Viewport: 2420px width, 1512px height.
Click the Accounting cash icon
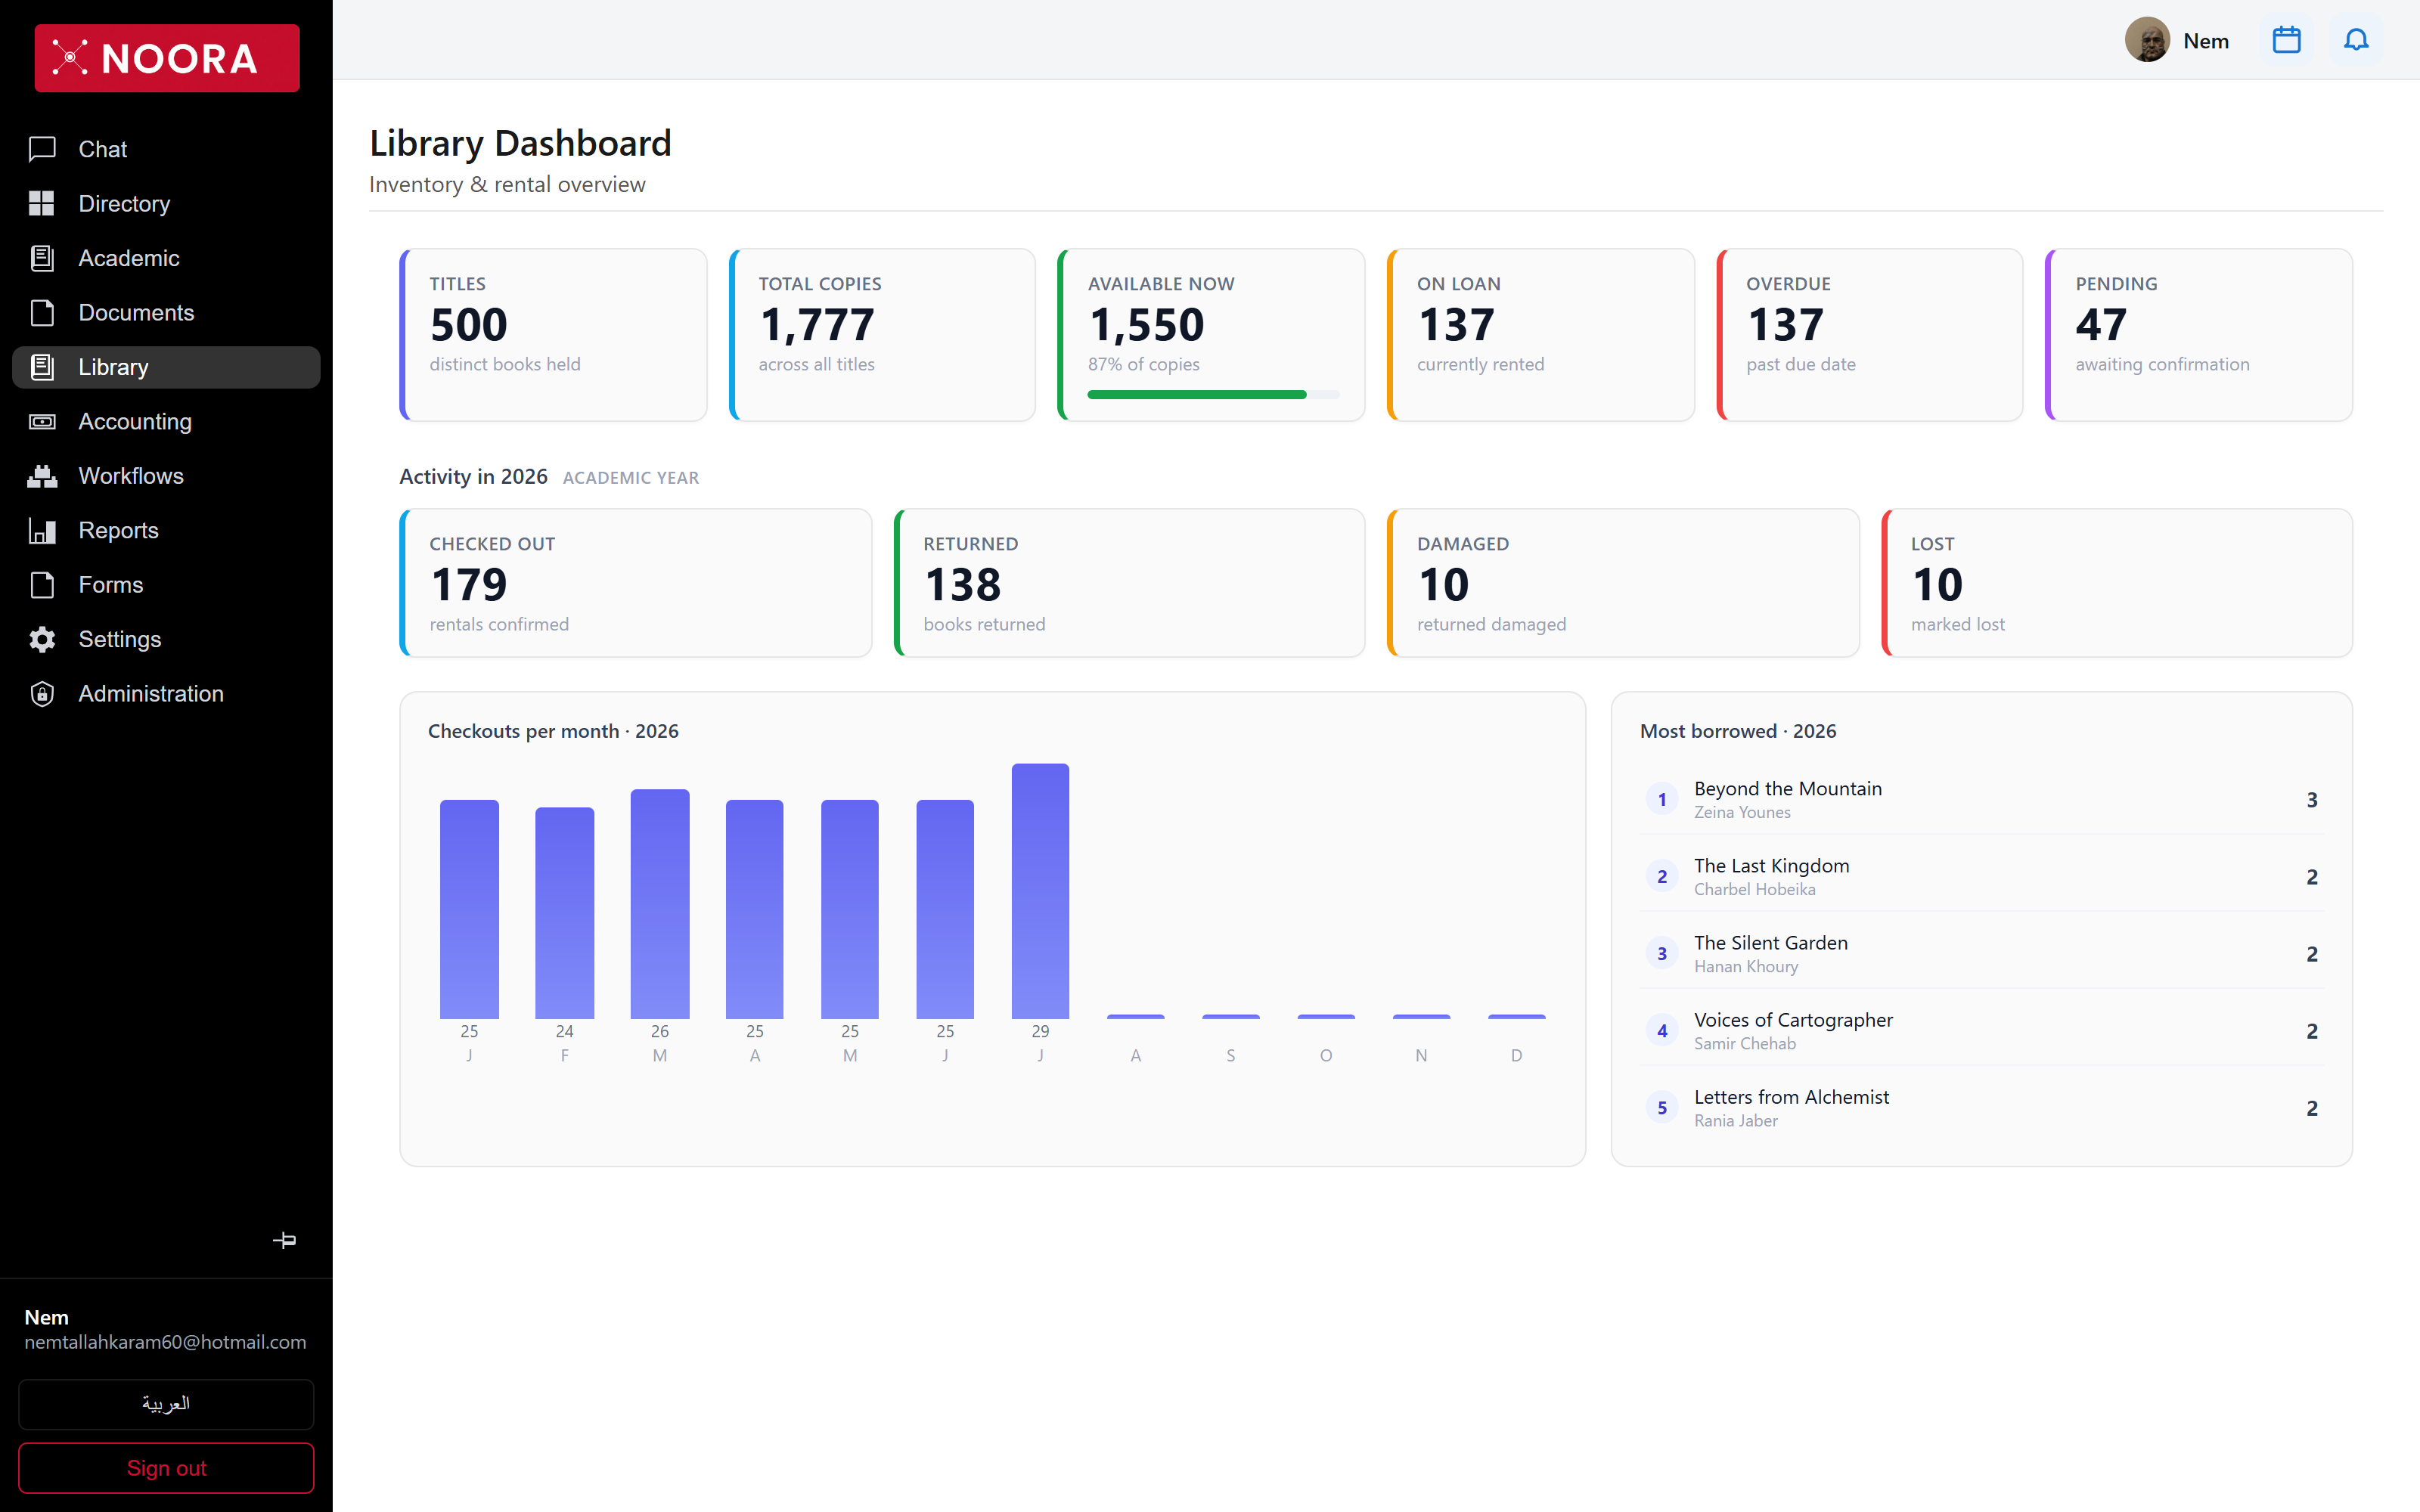tap(42, 422)
